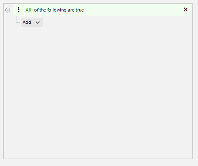This screenshot has width=198, height=166.
Task: Click blank header space left of X
Action: [133, 10]
